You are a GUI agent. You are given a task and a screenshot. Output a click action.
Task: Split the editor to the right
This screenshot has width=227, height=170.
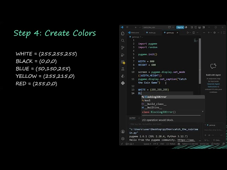pos(194,33)
